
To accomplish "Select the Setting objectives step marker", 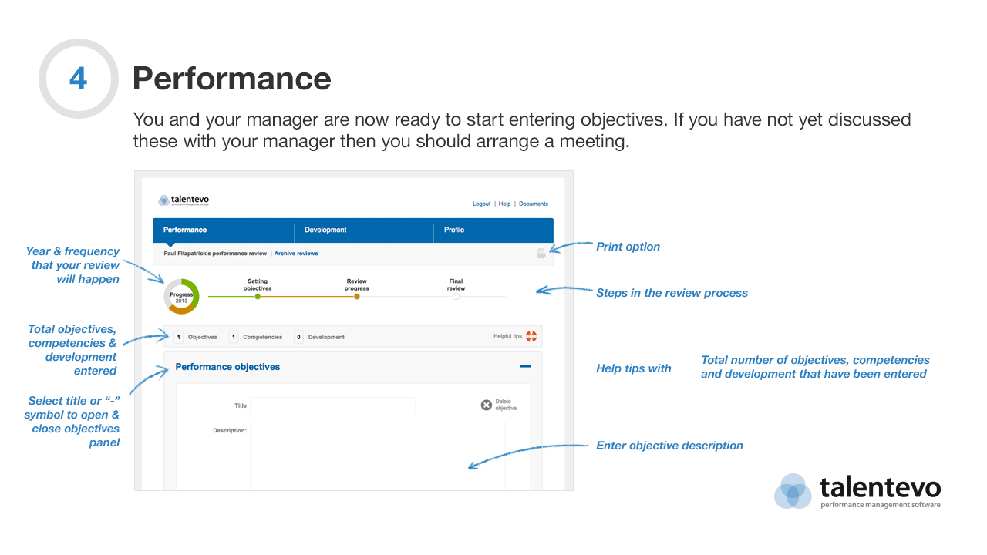I will pos(258,296).
